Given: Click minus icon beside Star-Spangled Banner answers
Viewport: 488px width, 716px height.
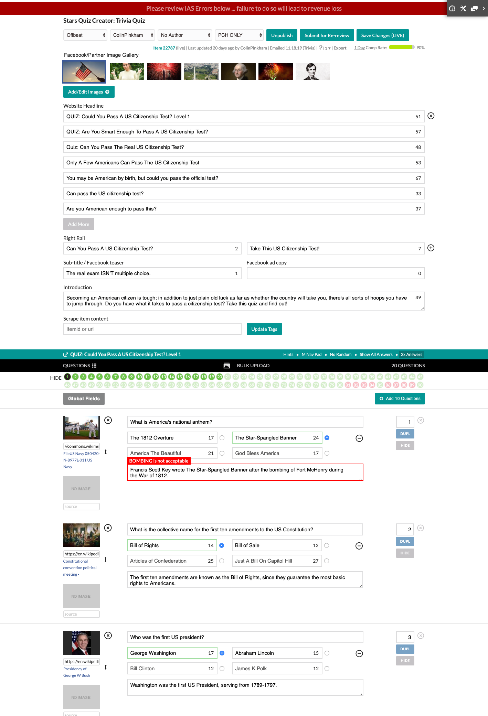Looking at the screenshot, I should coord(359,438).
